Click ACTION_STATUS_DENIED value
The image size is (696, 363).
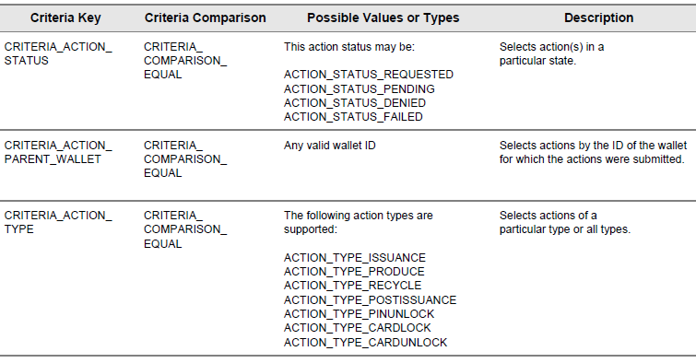pos(355,103)
